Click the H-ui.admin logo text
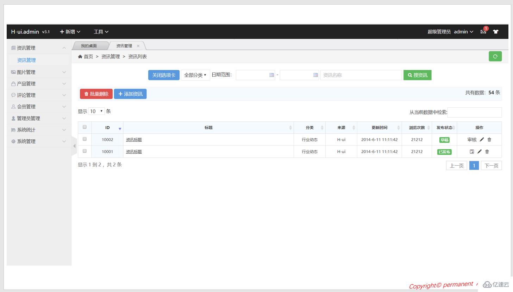The width and height of the screenshot is (513, 292). 25,32
